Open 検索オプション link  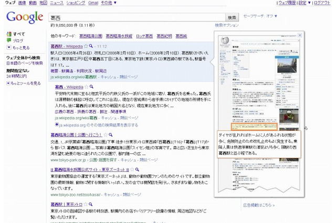pyautogui.click(x=227, y=25)
